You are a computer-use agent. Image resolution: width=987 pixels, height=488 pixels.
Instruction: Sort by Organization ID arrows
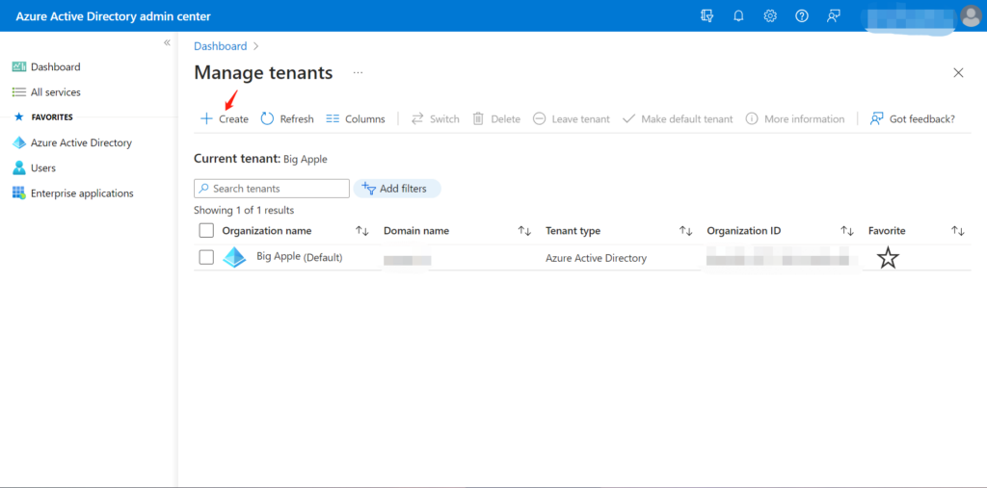tap(847, 231)
